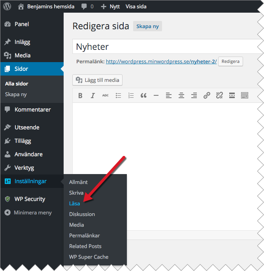The width and height of the screenshot is (264, 271).
Task: Insert or edit link icon
Action: click(x=207, y=95)
